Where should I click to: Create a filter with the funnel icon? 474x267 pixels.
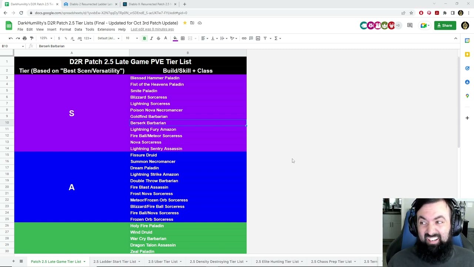click(265, 38)
